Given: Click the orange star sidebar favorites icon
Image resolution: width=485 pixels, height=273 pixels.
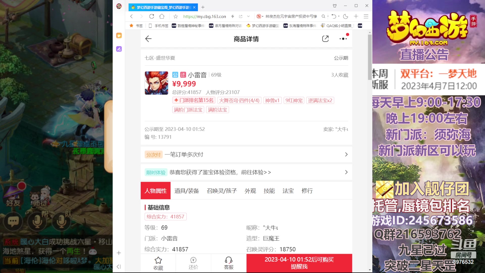Looking at the screenshot, I should (x=119, y=35).
